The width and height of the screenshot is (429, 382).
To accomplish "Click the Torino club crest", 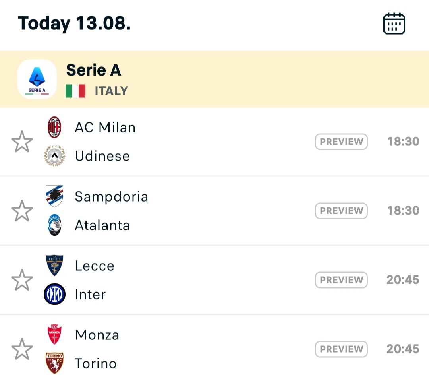I will click(x=54, y=363).
